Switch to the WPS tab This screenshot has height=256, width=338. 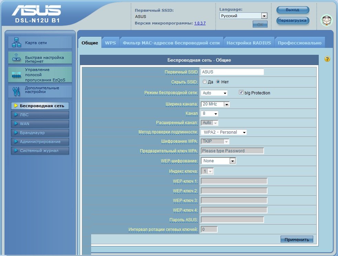pyautogui.click(x=110, y=43)
